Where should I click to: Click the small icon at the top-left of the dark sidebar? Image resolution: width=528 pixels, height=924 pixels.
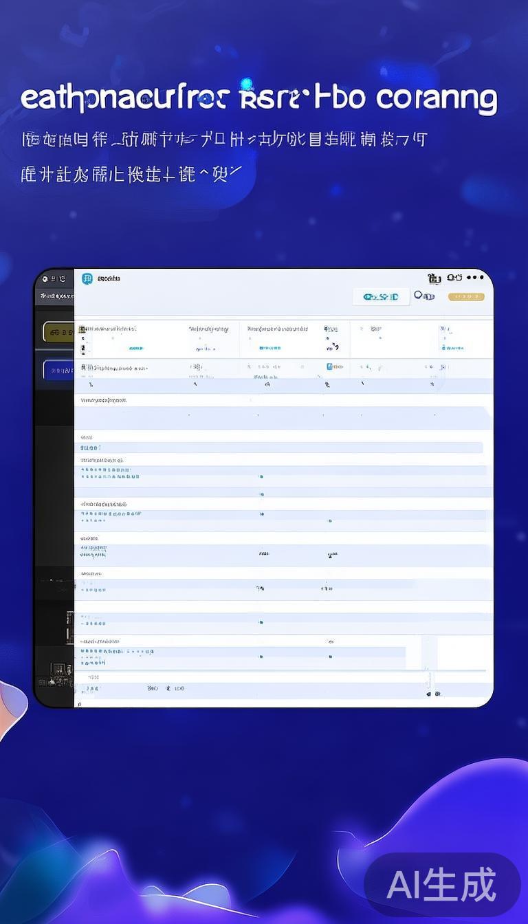pyautogui.click(x=45, y=278)
